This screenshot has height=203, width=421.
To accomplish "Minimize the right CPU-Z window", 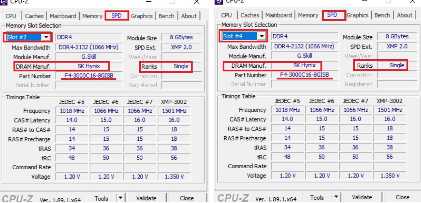I will click(364, 2).
